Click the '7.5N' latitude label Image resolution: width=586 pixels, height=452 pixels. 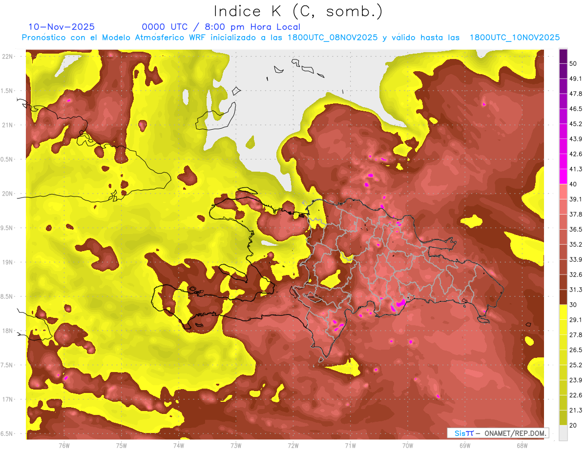coord(6,365)
